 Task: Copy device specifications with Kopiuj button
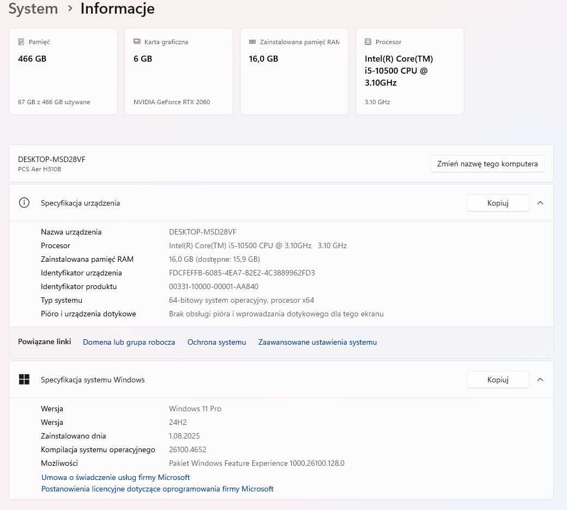[x=498, y=203]
